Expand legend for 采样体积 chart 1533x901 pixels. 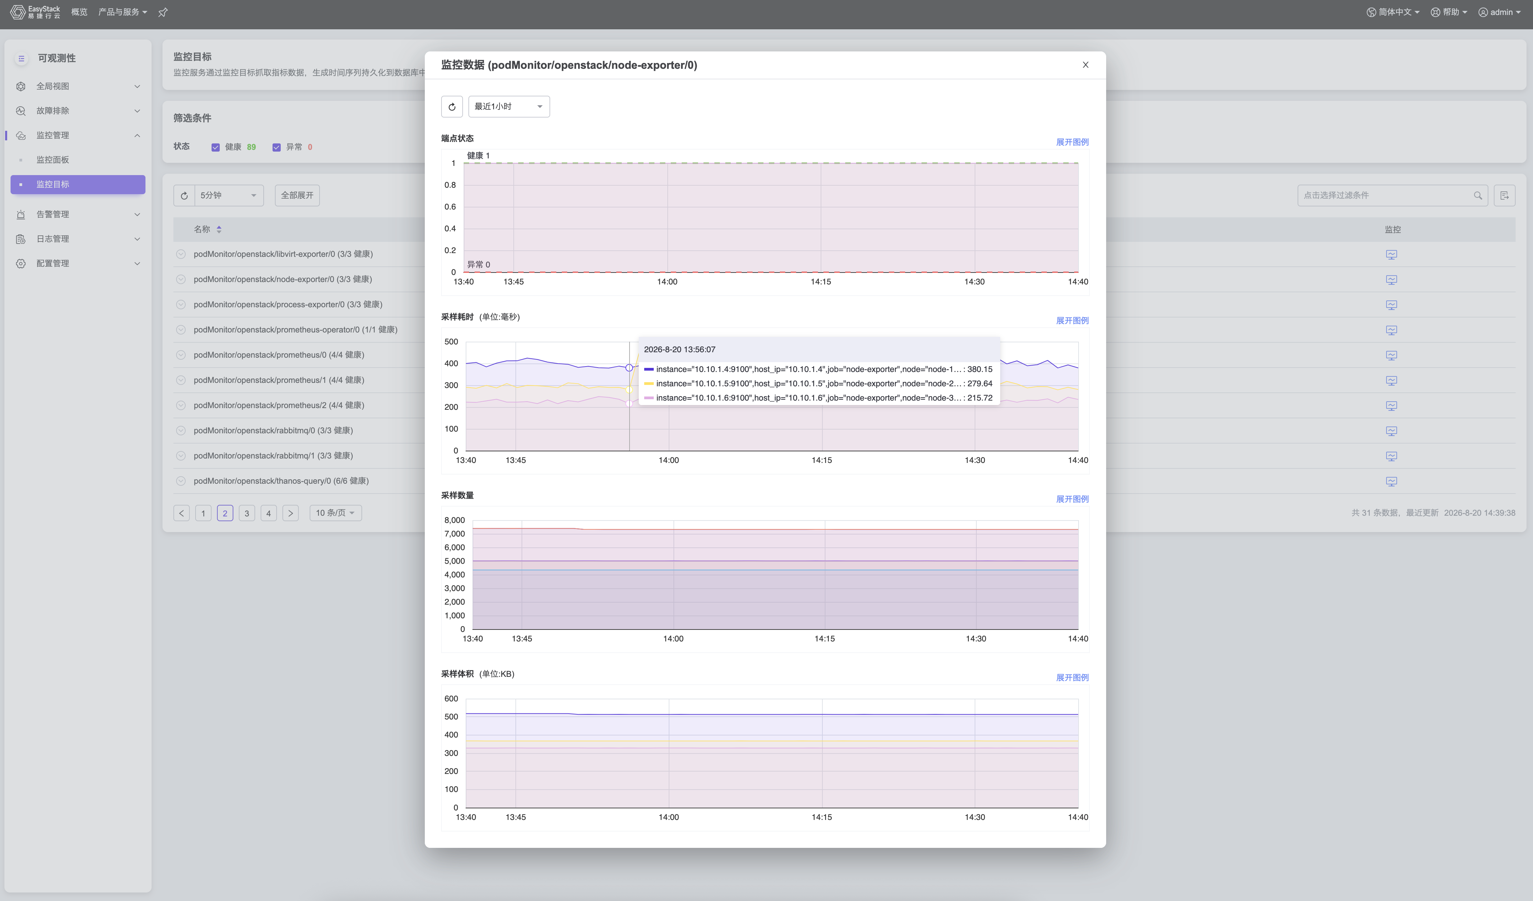(x=1072, y=678)
